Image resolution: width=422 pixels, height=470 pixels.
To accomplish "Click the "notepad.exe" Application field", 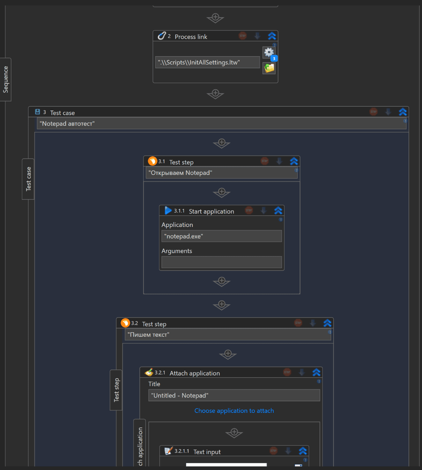I will click(222, 236).
